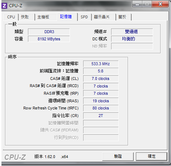Click the 80 clocks tRFC value
171x166 pixels.
coord(101,108)
